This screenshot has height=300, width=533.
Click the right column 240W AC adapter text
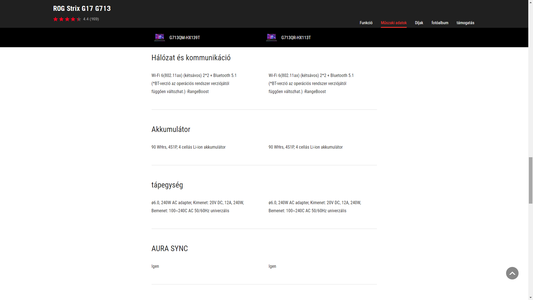315,207
